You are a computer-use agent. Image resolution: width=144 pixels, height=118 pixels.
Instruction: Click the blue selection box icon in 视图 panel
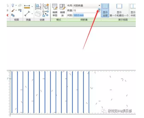(13, 15)
